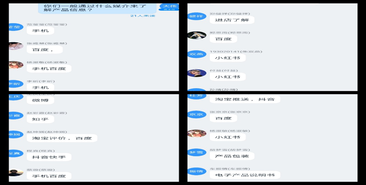The height and width of the screenshot is (185, 366).
Task: Open the 21人未读 unread list
Action: tap(143, 16)
